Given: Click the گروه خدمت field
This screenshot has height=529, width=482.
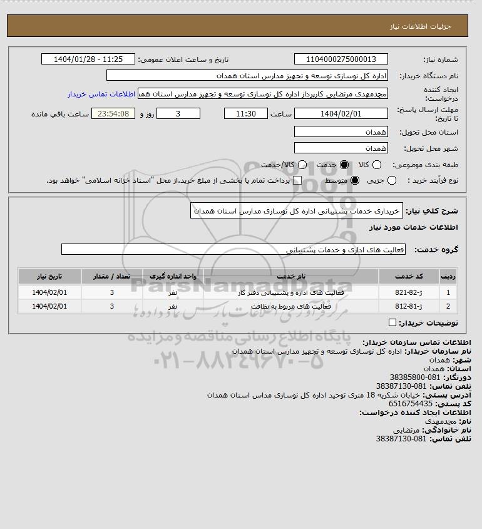Looking at the screenshot, I should (x=233, y=249).
